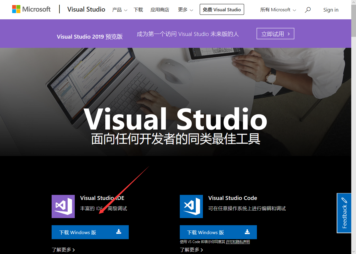Open the search magnifier icon
Screen dimensions: 356x254
tap(308, 10)
